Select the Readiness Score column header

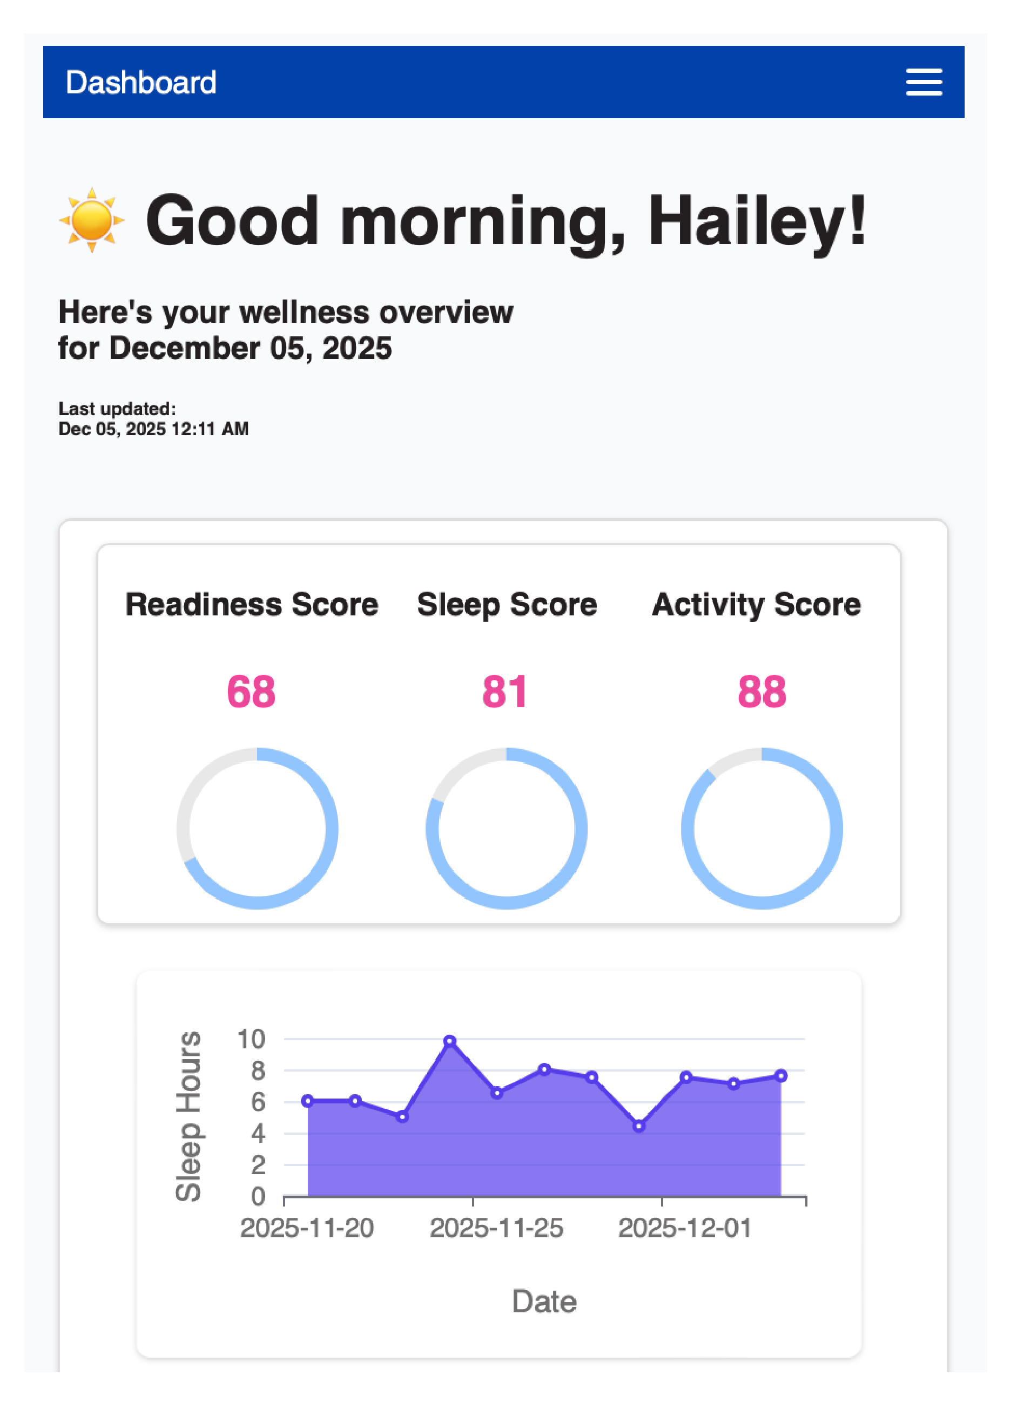coord(251,605)
